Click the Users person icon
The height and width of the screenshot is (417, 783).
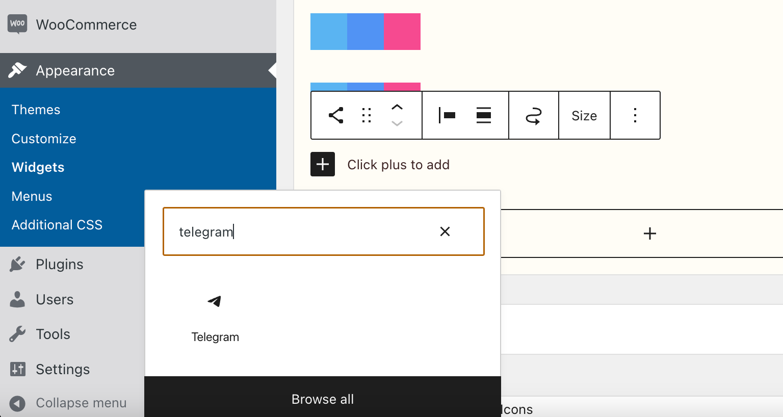17,299
